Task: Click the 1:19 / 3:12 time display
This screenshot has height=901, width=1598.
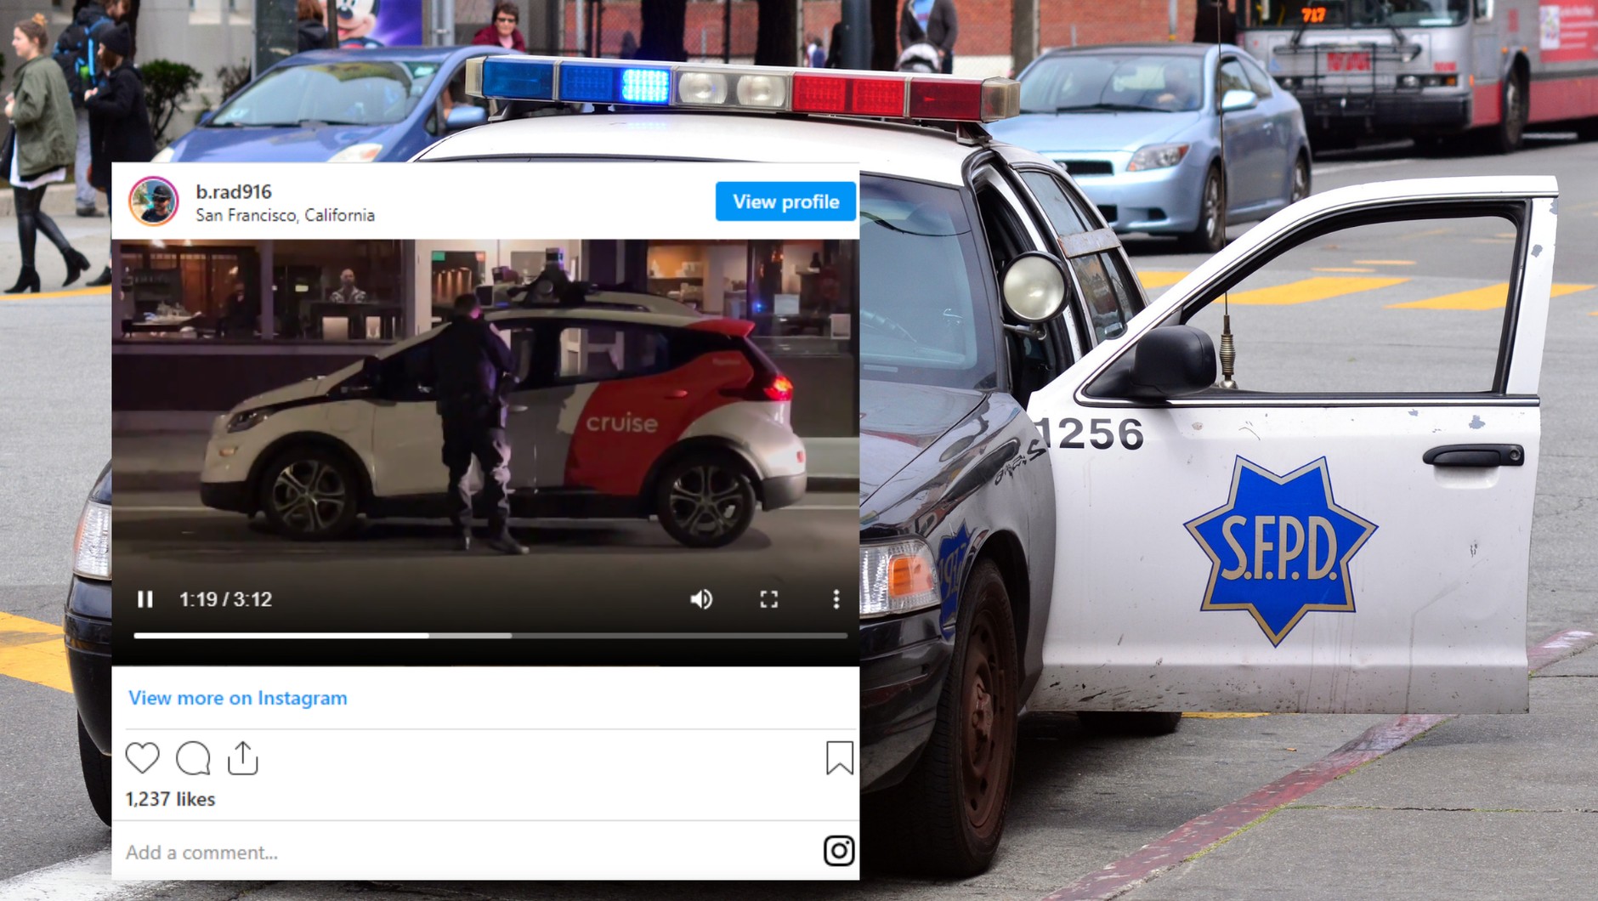Action: pos(225,599)
